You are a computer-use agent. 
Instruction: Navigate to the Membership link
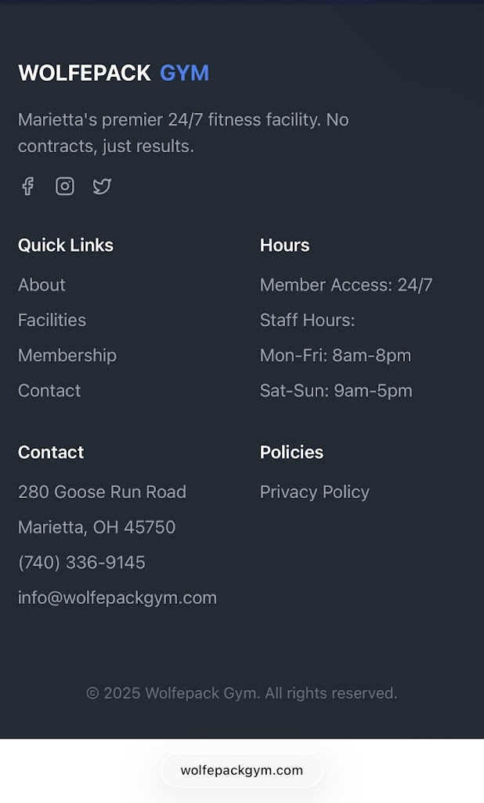[67, 355]
